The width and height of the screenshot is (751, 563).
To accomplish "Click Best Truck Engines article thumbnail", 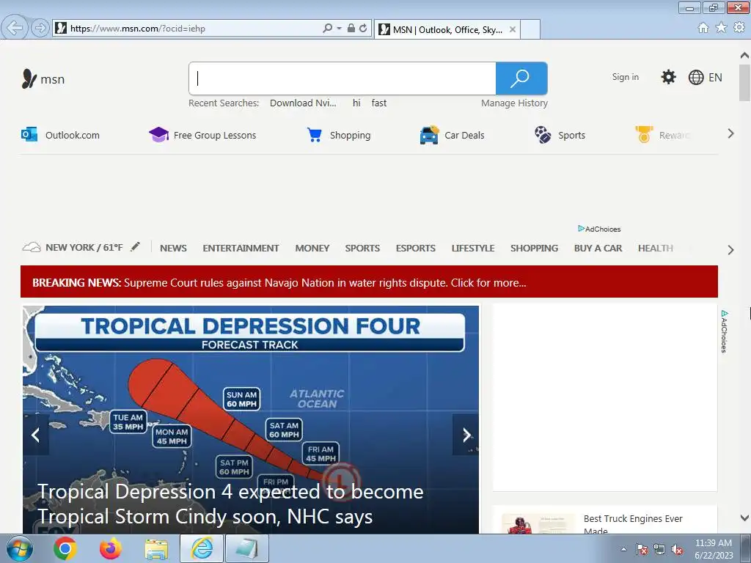I will pyautogui.click(x=538, y=523).
